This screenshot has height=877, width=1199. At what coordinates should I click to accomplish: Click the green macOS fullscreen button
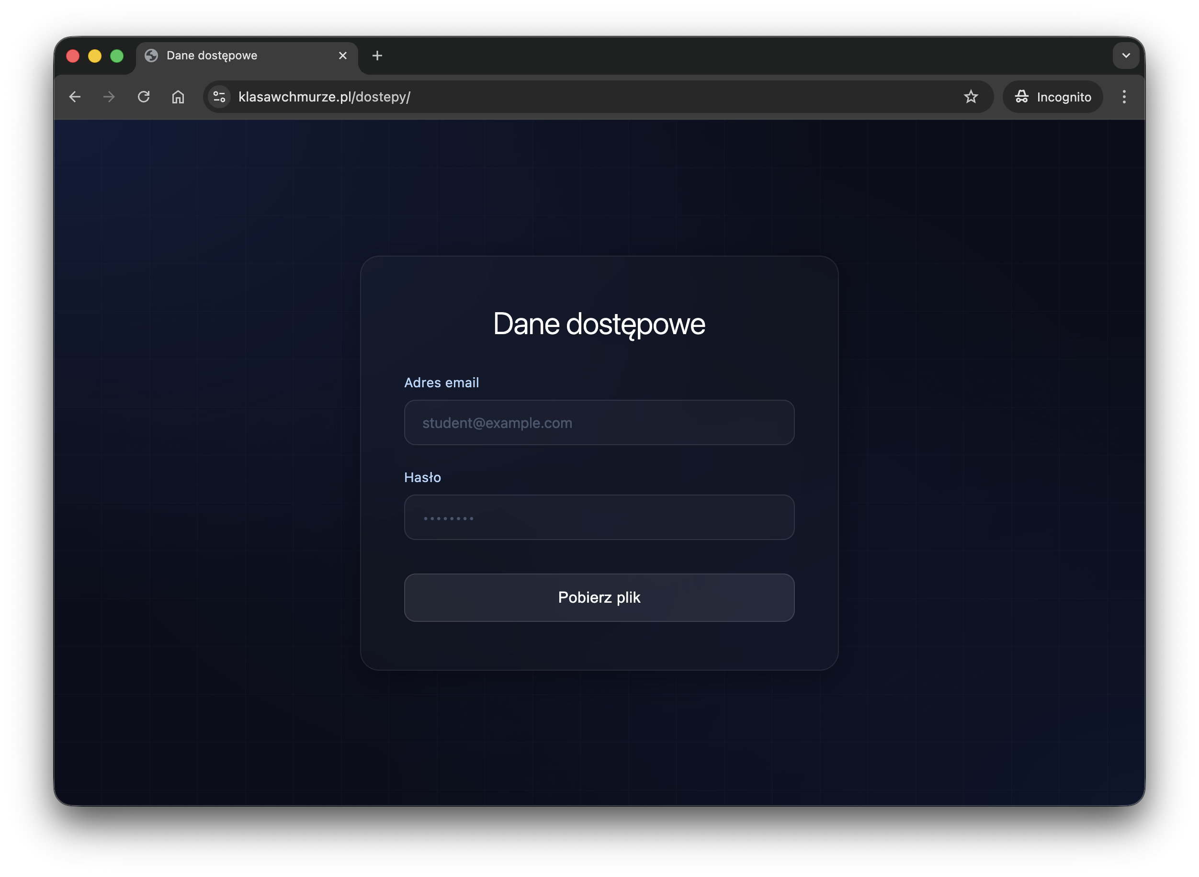point(117,56)
